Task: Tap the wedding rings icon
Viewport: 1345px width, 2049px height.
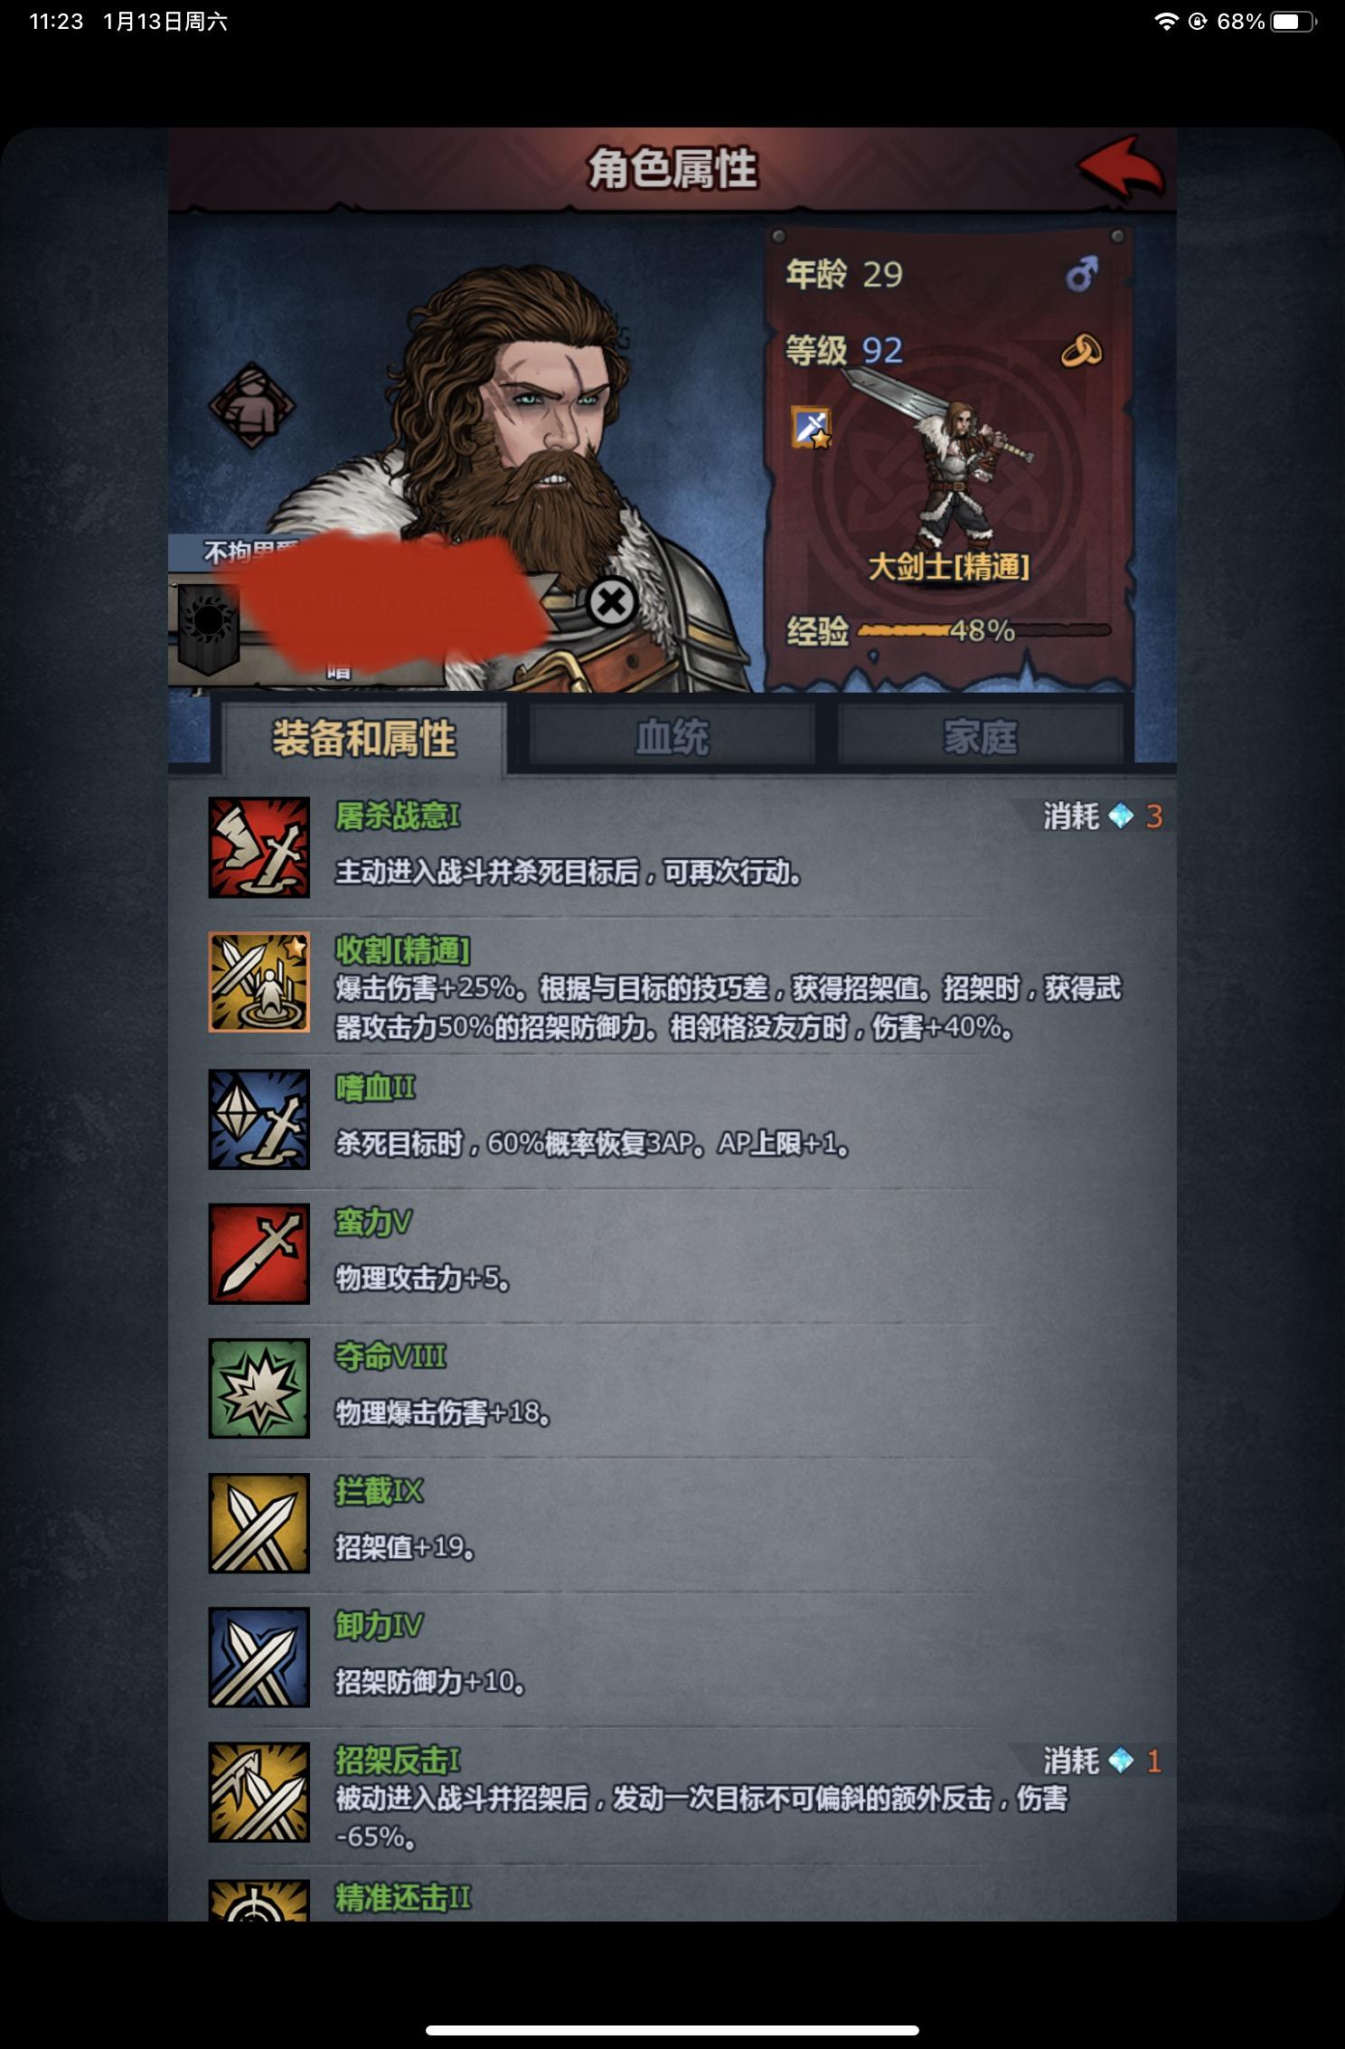Action: (x=1082, y=350)
